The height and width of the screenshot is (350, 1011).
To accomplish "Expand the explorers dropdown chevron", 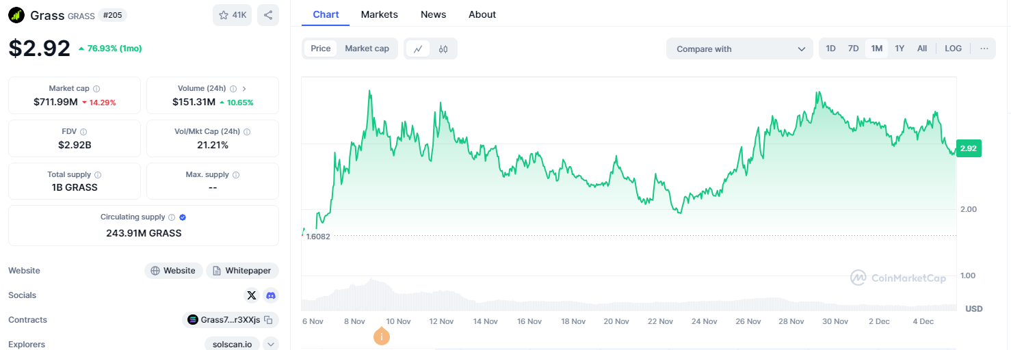I will (x=271, y=344).
